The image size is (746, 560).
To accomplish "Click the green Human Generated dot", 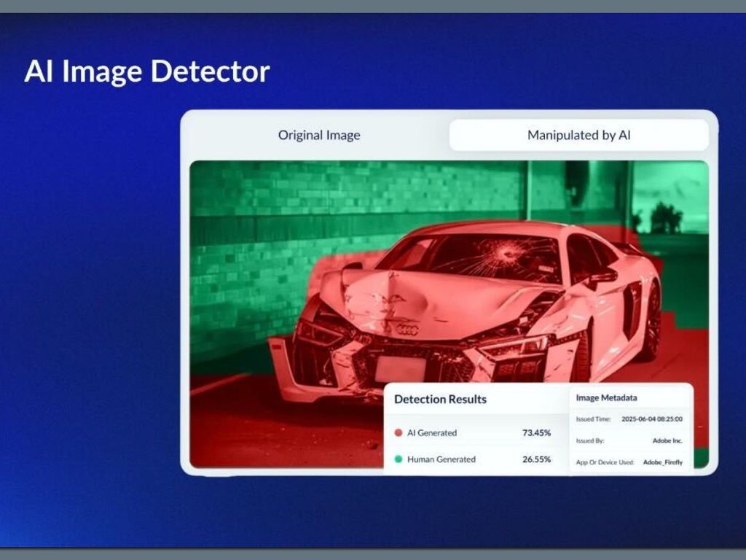I will [x=398, y=459].
